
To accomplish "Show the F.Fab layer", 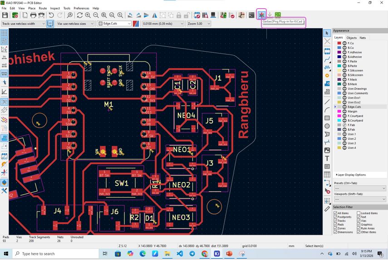I will click(x=344, y=125).
